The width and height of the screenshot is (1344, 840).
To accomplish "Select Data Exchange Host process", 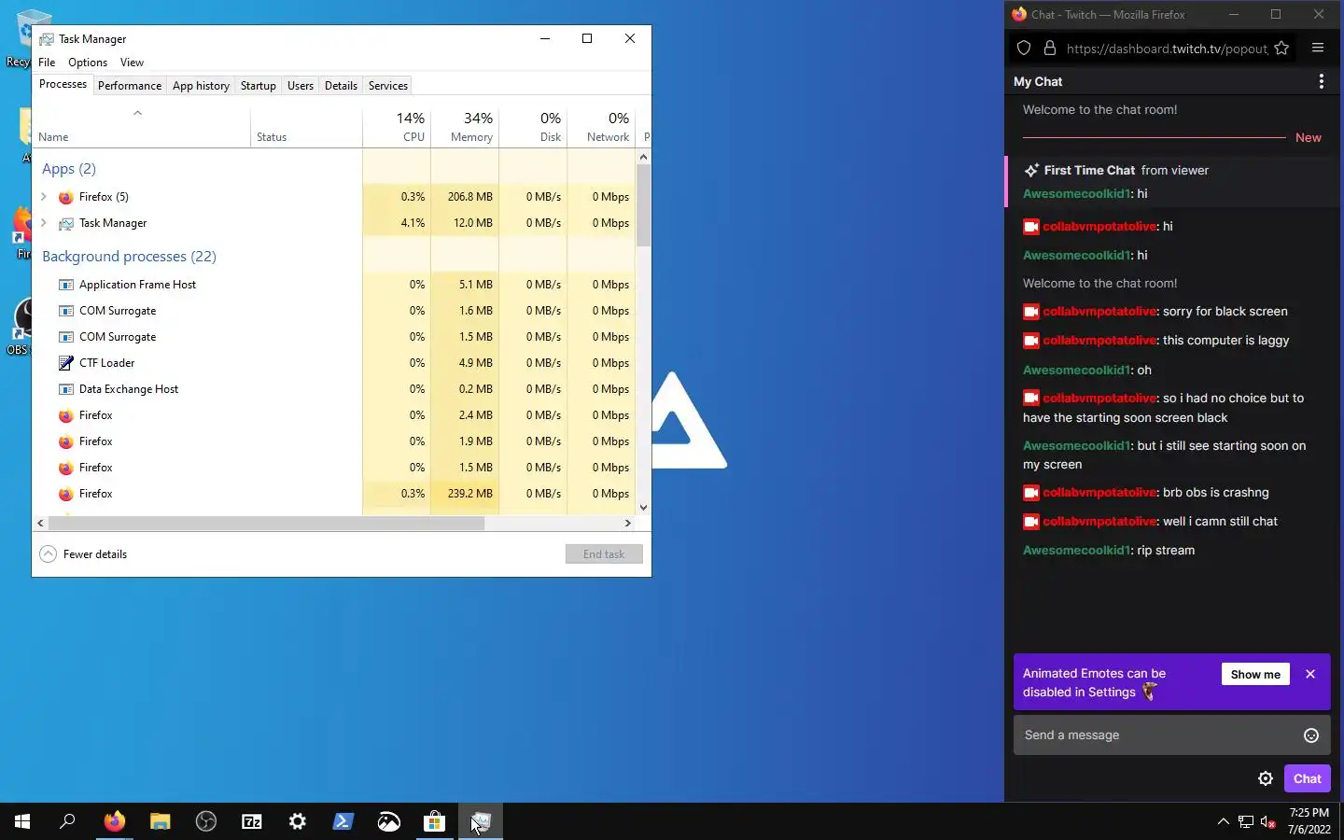I will click(334, 389).
